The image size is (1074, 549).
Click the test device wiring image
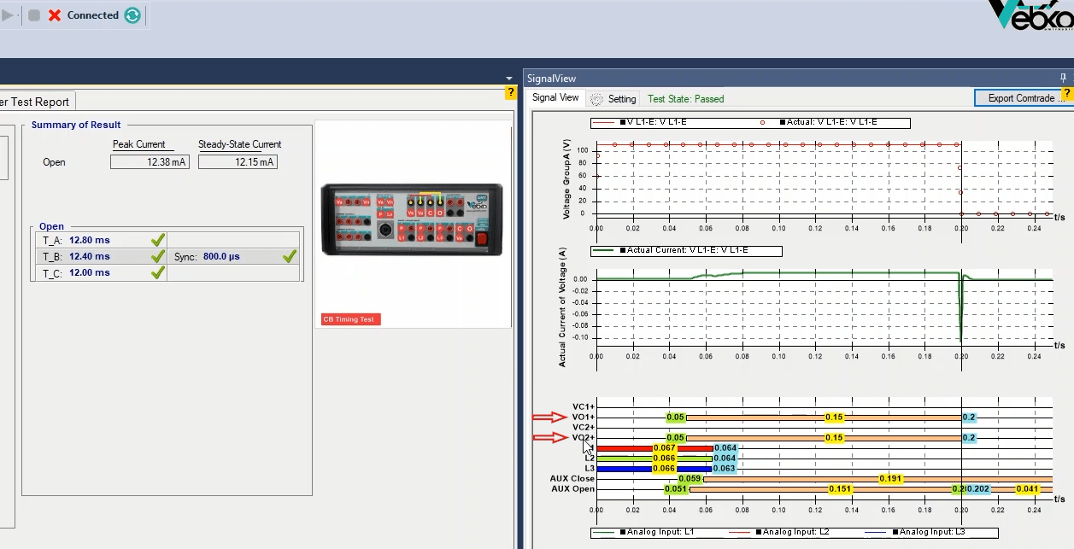pyautogui.click(x=412, y=219)
